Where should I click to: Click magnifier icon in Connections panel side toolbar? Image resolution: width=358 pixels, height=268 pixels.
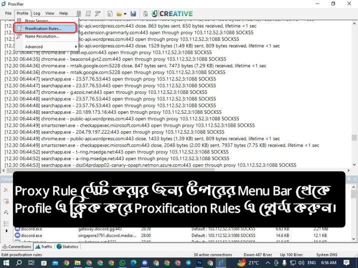pyautogui.click(x=6, y=212)
